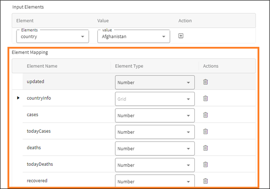270x189 pixels.
Task: Remove todayDeaths row using trash icon
Action: click(206, 164)
